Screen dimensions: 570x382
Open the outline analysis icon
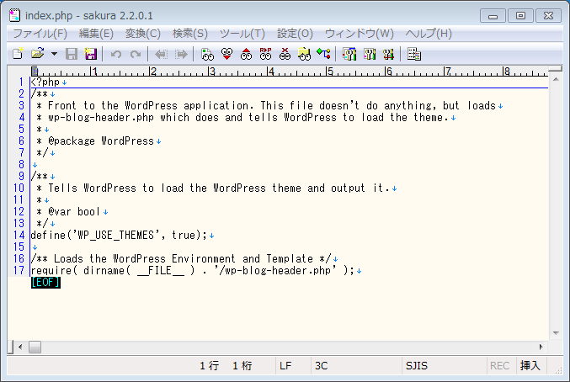323,54
